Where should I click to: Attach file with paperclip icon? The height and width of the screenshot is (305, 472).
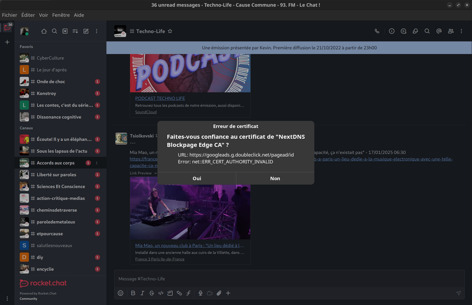coord(219,293)
